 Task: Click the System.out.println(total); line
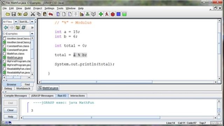85,64
